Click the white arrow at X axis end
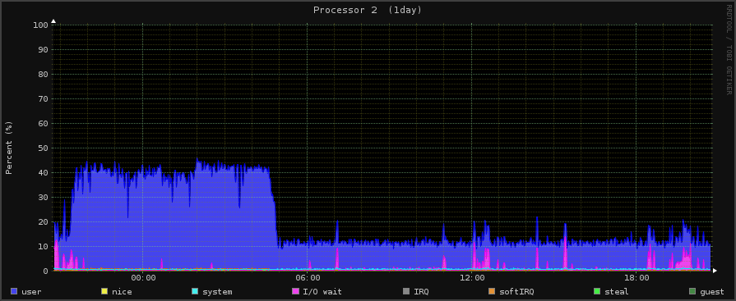 (715, 271)
